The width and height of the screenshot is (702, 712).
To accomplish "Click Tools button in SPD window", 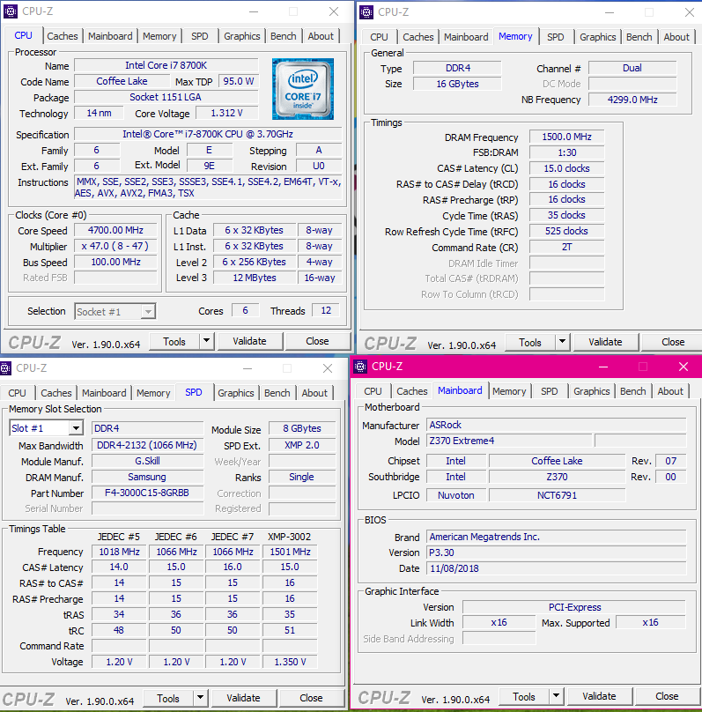I will click(x=168, y=699).
